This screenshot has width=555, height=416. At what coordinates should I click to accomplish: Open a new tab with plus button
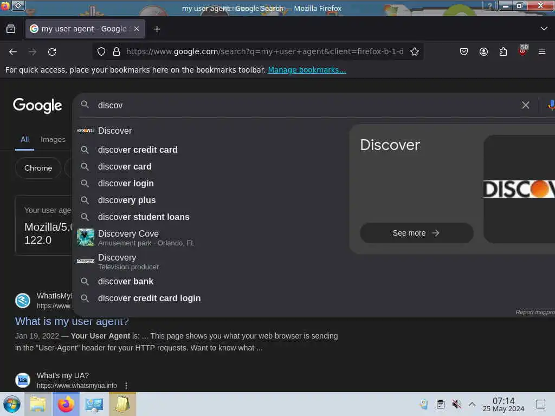click(157, 29)
